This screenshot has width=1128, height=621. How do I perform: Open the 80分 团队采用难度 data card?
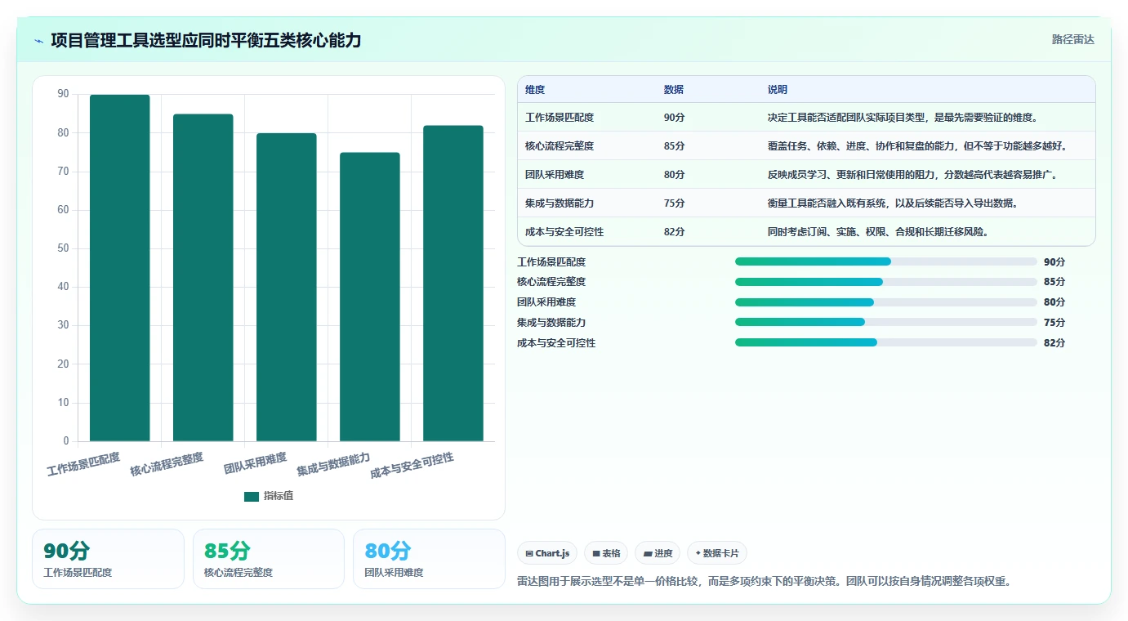(429, 559)
